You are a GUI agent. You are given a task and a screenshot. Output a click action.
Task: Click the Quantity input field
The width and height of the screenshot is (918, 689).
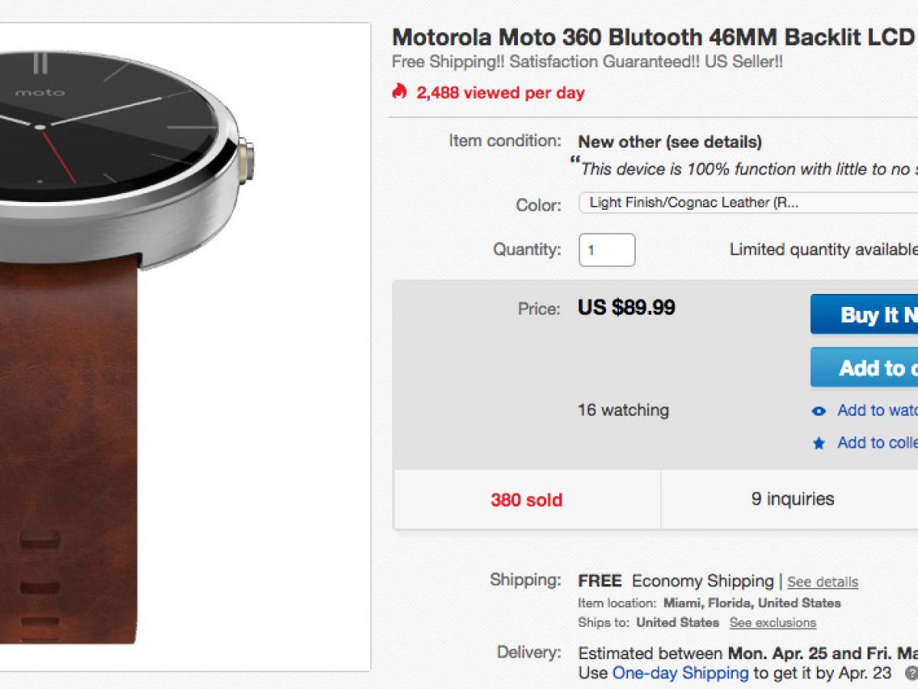[607, 250]
